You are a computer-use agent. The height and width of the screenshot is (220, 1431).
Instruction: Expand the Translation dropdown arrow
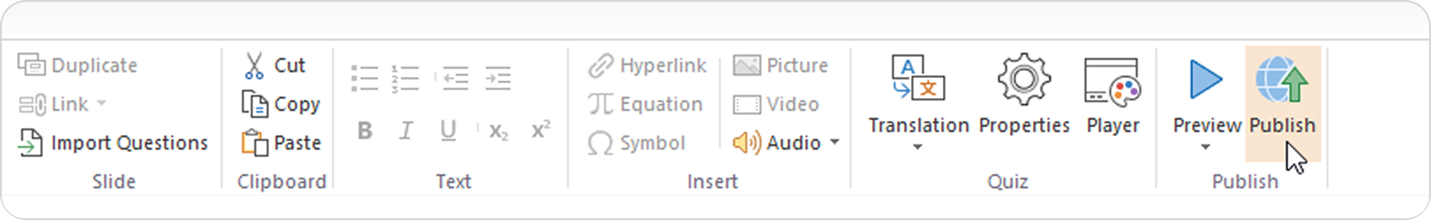[918, 147]
